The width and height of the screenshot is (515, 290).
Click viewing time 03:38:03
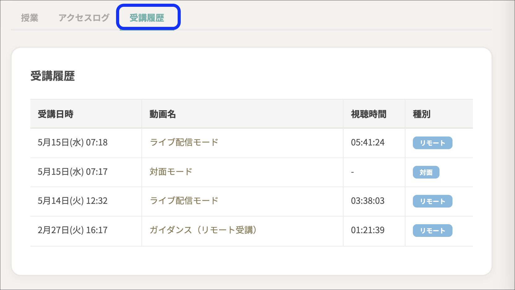point(368,201)
